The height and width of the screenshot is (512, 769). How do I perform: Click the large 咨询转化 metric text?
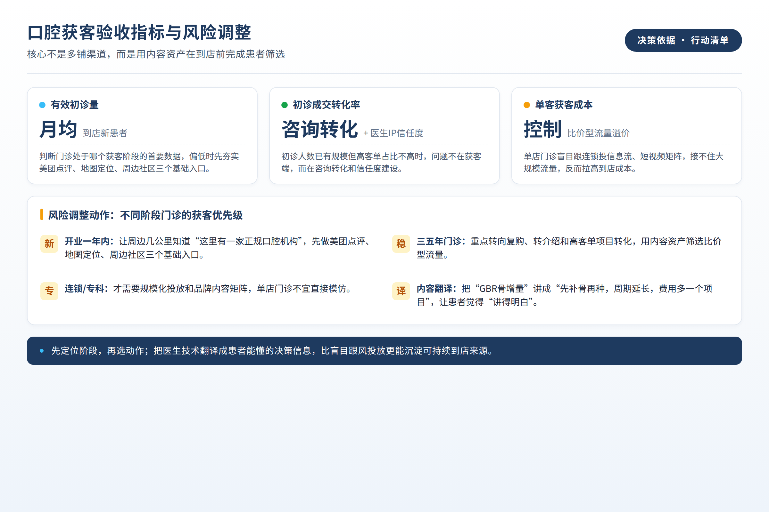[x=319, y=129]
